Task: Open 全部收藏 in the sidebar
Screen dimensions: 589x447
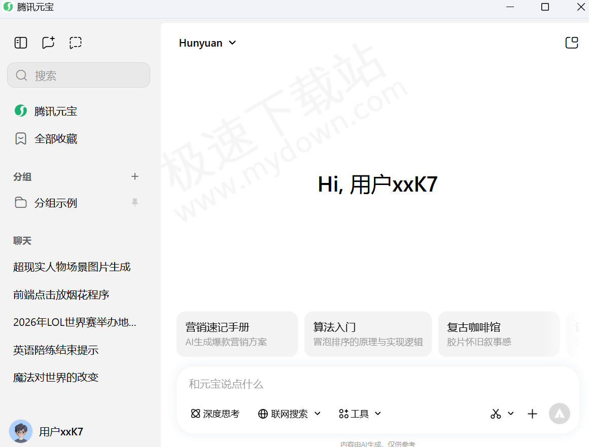Action: click(x=56, y=139)
